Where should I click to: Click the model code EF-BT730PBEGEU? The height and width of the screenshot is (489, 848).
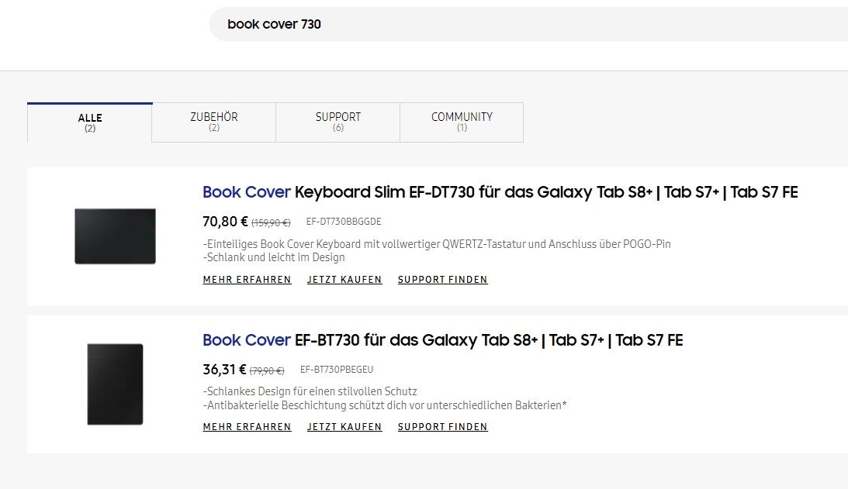click(x=337, y=370)
